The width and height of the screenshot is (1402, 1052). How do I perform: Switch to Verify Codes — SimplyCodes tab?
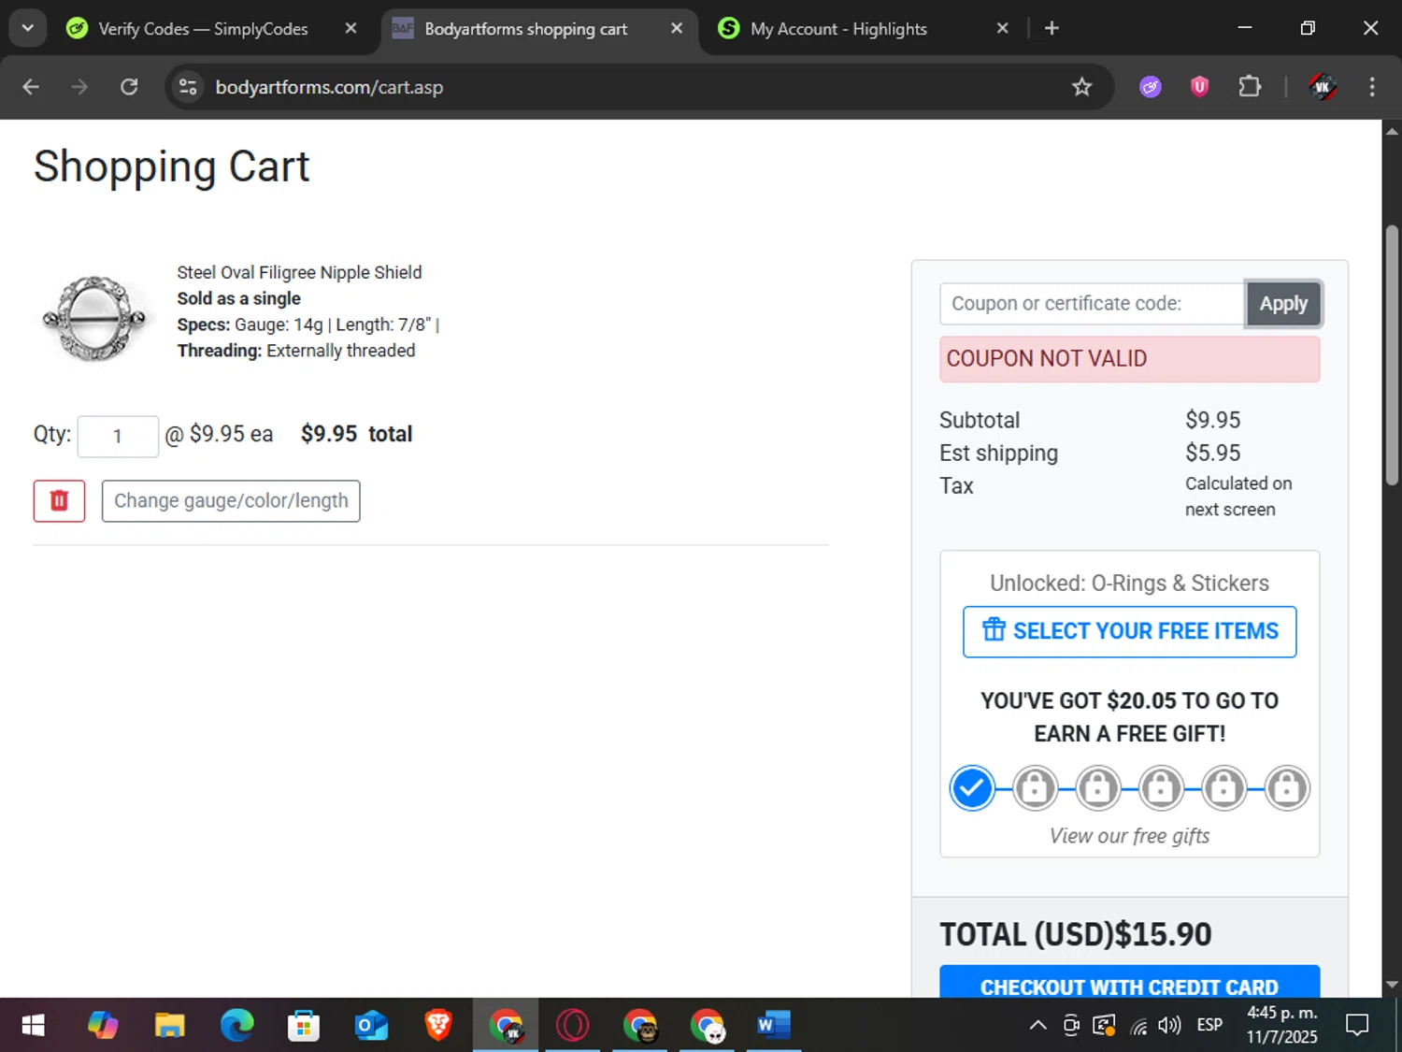pos(202,29)
